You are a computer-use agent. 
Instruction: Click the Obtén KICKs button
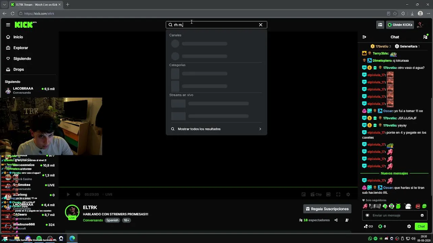pos(400,25)
